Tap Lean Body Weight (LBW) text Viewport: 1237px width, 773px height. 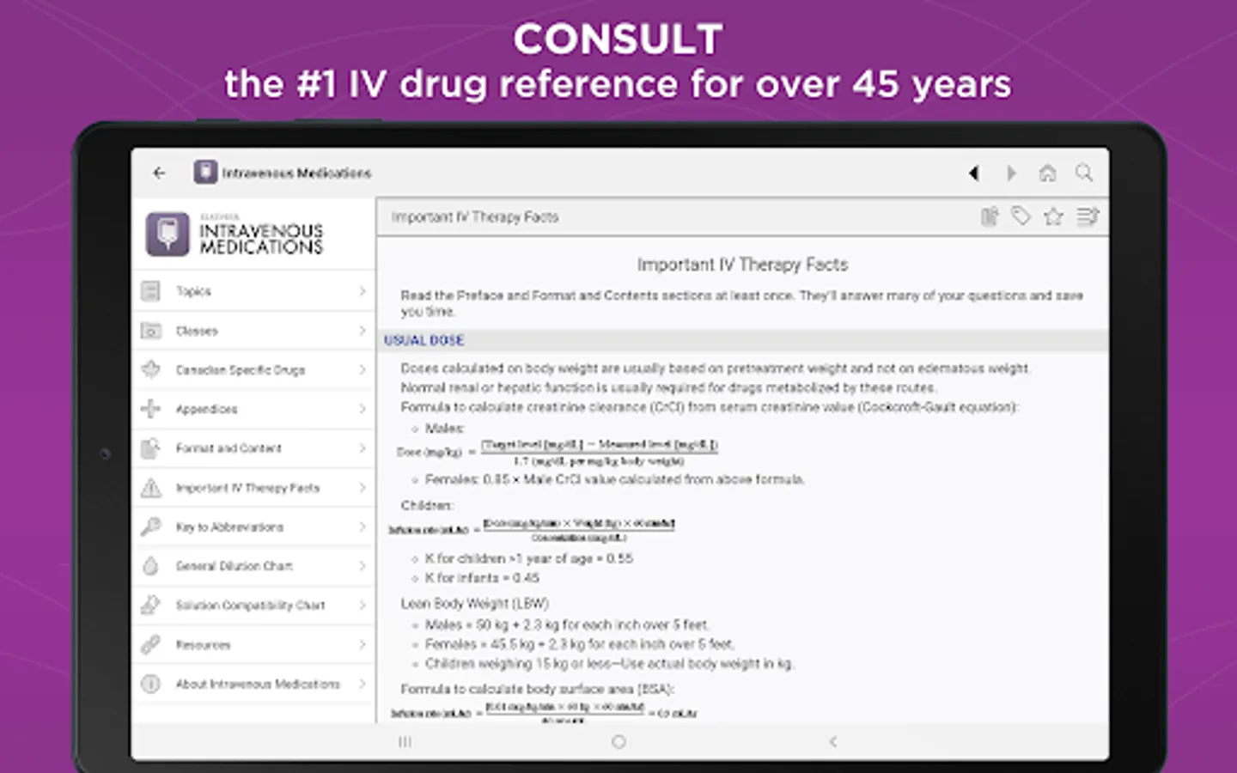point(474,603)
